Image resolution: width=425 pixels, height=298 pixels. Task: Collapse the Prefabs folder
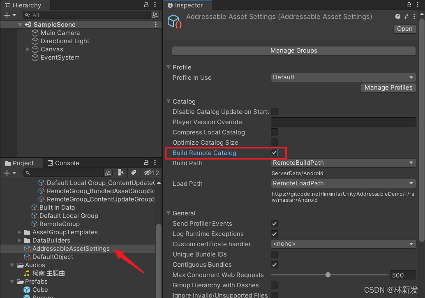coord(12,282)
